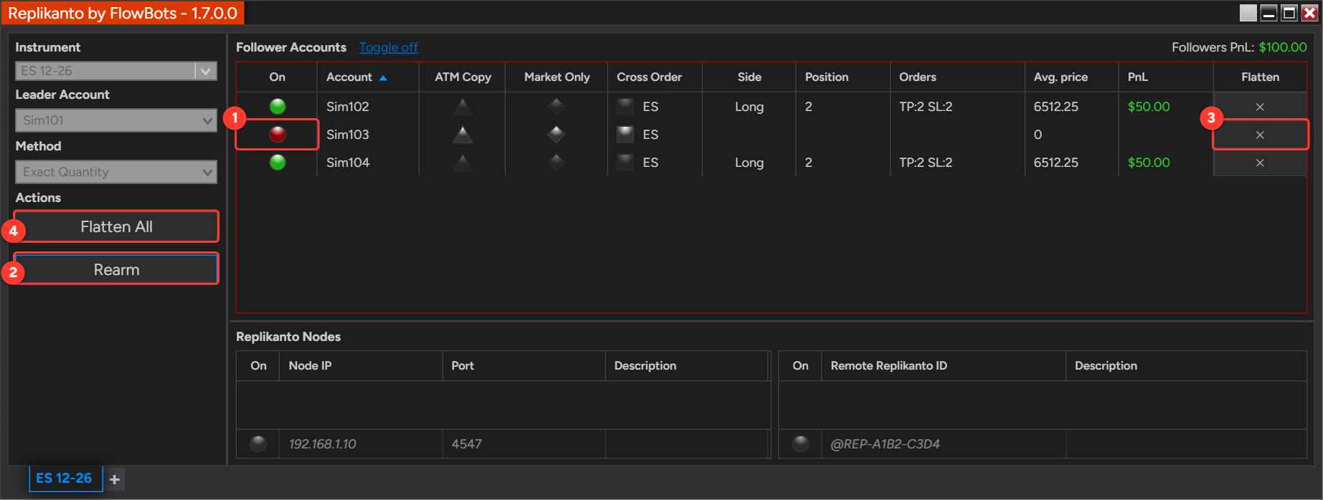Open the Instrument dropdown ES 12-26
Viewport: 1323px width, 500px height.
pyautogui.click(x=116, y=71)
